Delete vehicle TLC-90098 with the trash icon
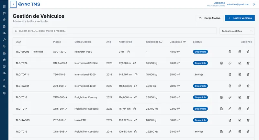 (248, 52)
